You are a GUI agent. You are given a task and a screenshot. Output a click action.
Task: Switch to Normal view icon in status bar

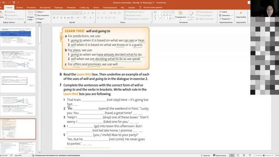coord(231,155)
